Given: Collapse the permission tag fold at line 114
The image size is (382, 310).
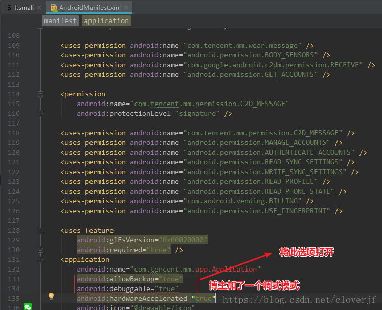Looking at the screenshot, I should tap(41, 94).
